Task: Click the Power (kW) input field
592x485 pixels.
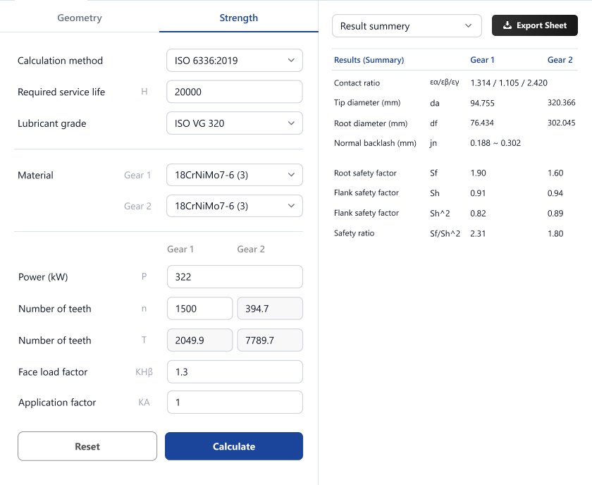Action: (x=235, y=277)
